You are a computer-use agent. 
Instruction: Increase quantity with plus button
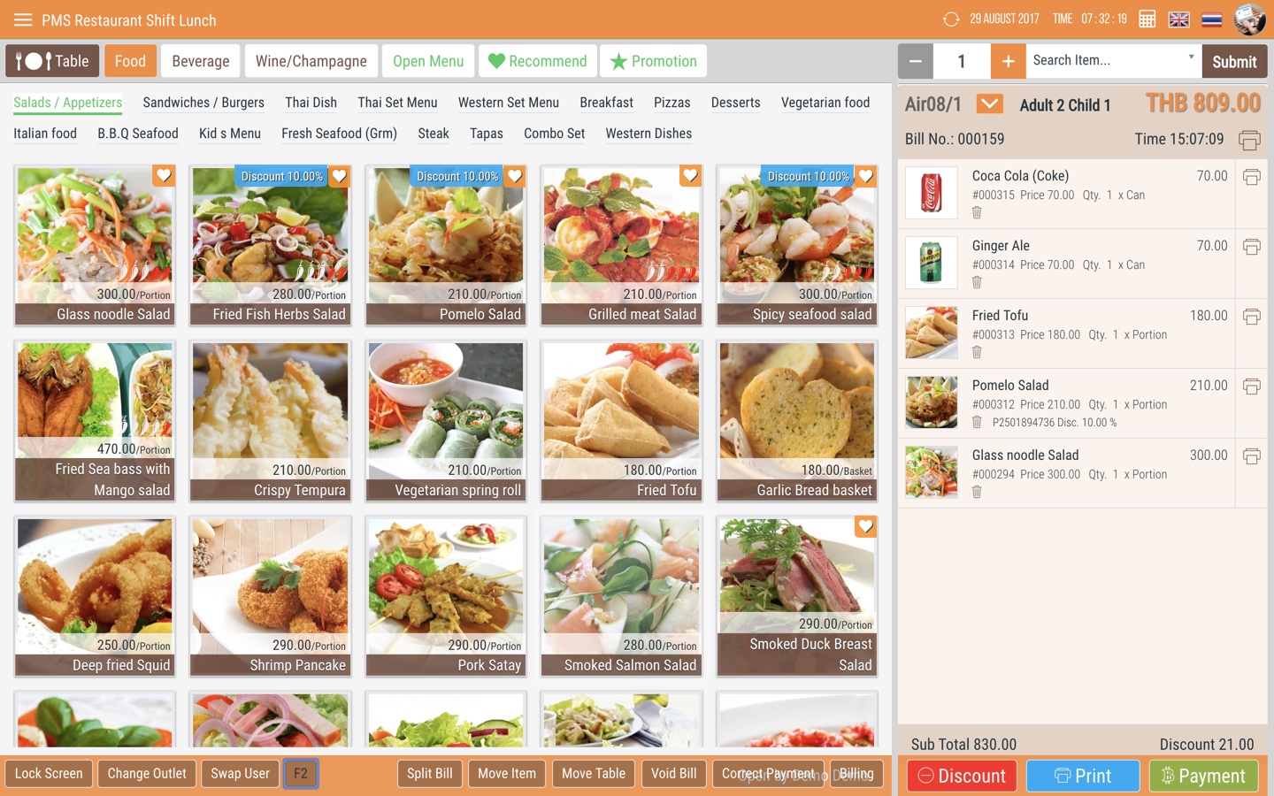[x=1008, y=61]
